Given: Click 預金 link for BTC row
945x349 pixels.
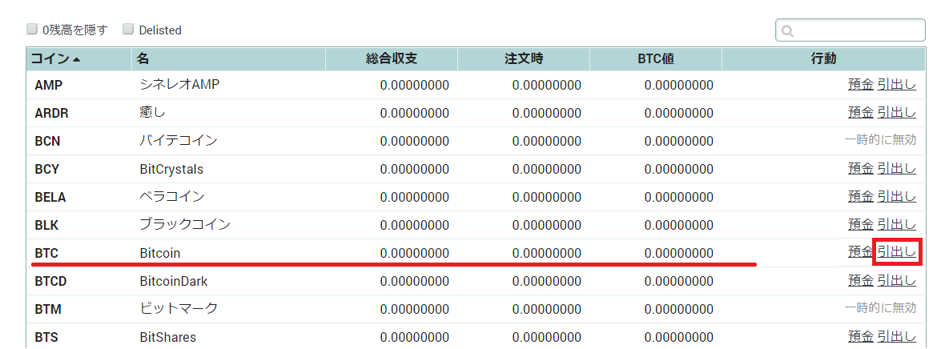Looking at the screenshot, I should [860, 252].
